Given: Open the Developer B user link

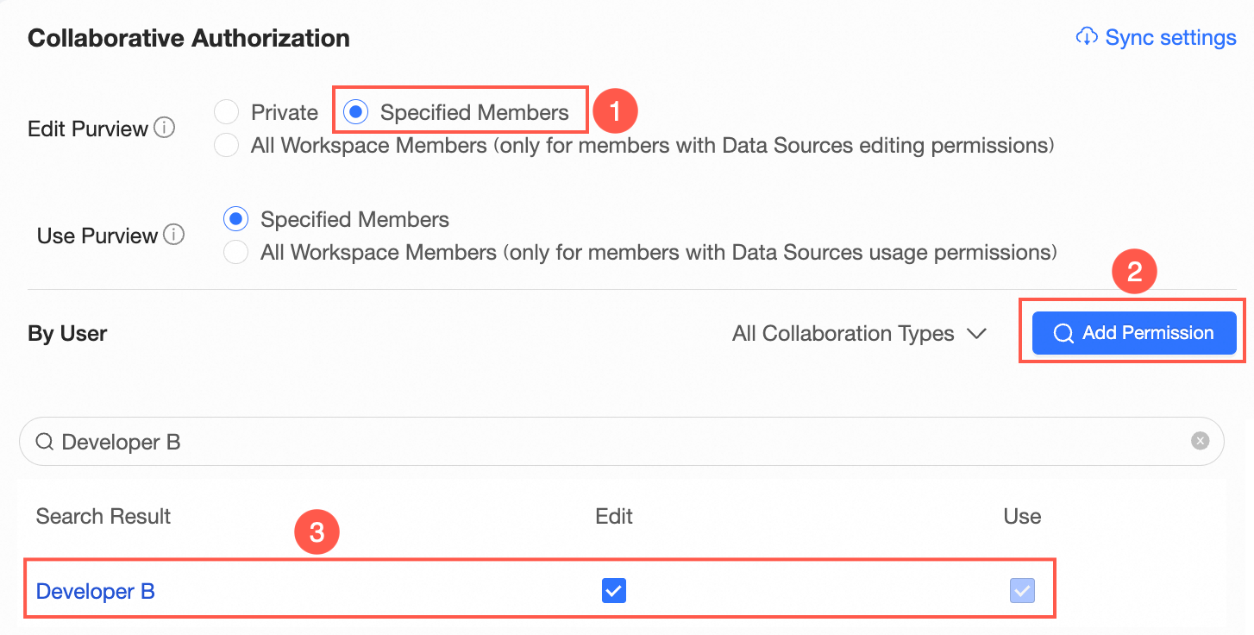Looking at the screenshot, I should [95, 592].
